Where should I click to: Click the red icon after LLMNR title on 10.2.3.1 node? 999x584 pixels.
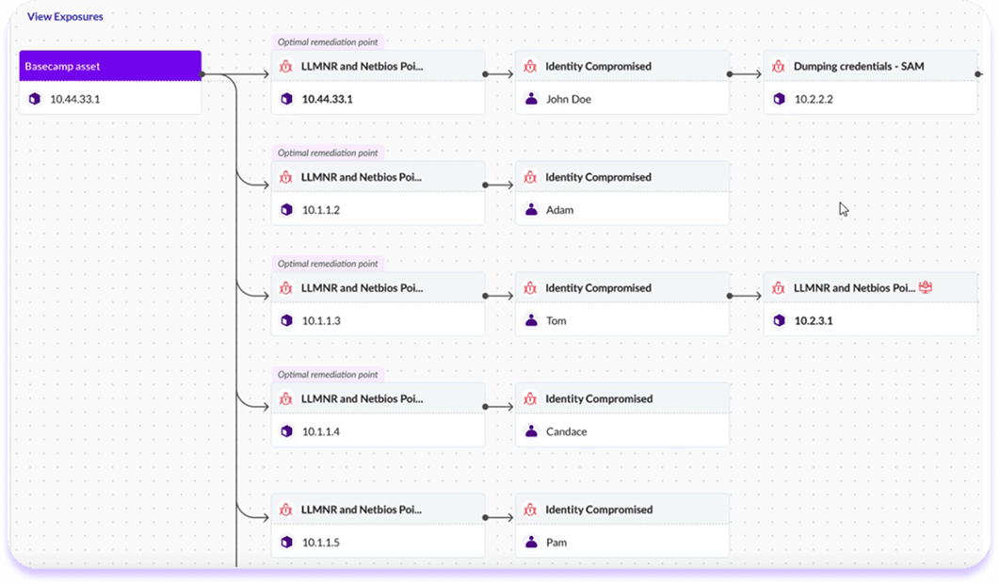pos(925,287)
